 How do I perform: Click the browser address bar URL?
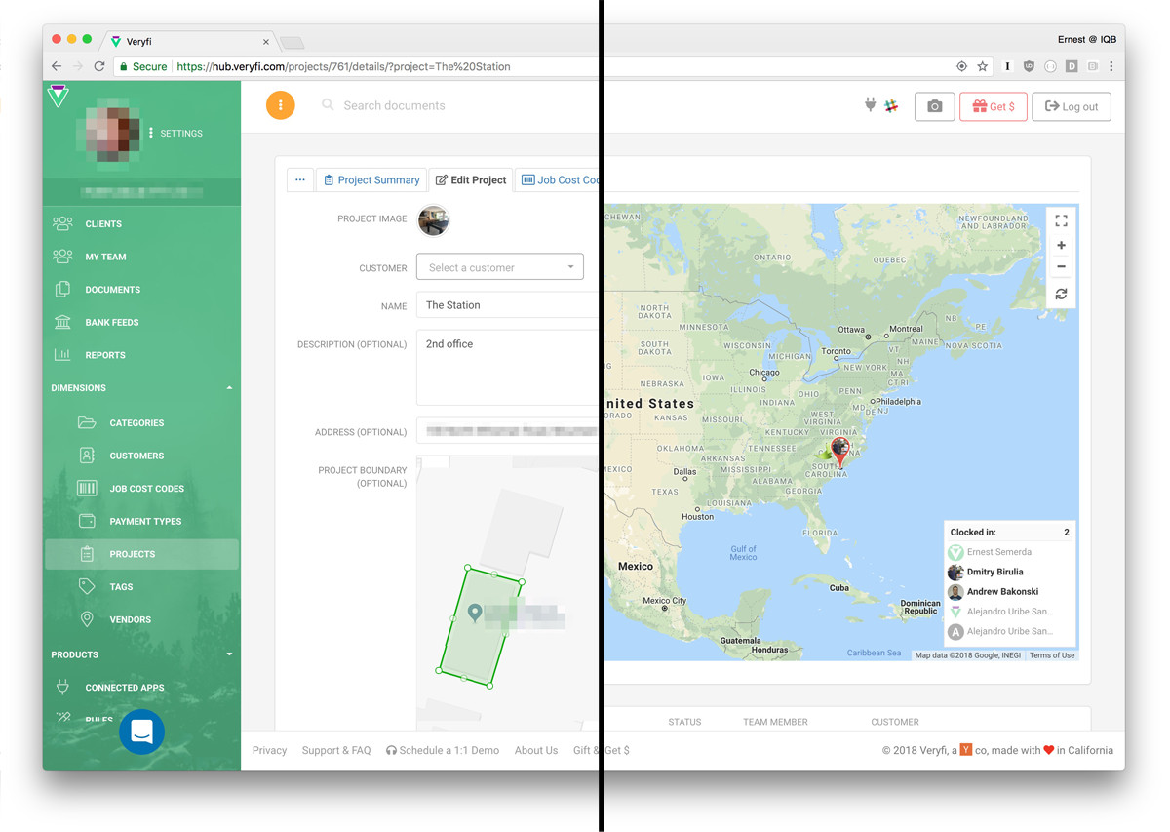click(x=343, y=66)
